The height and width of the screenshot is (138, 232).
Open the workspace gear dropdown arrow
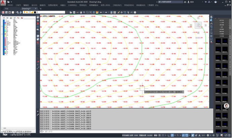click(211, 135)
